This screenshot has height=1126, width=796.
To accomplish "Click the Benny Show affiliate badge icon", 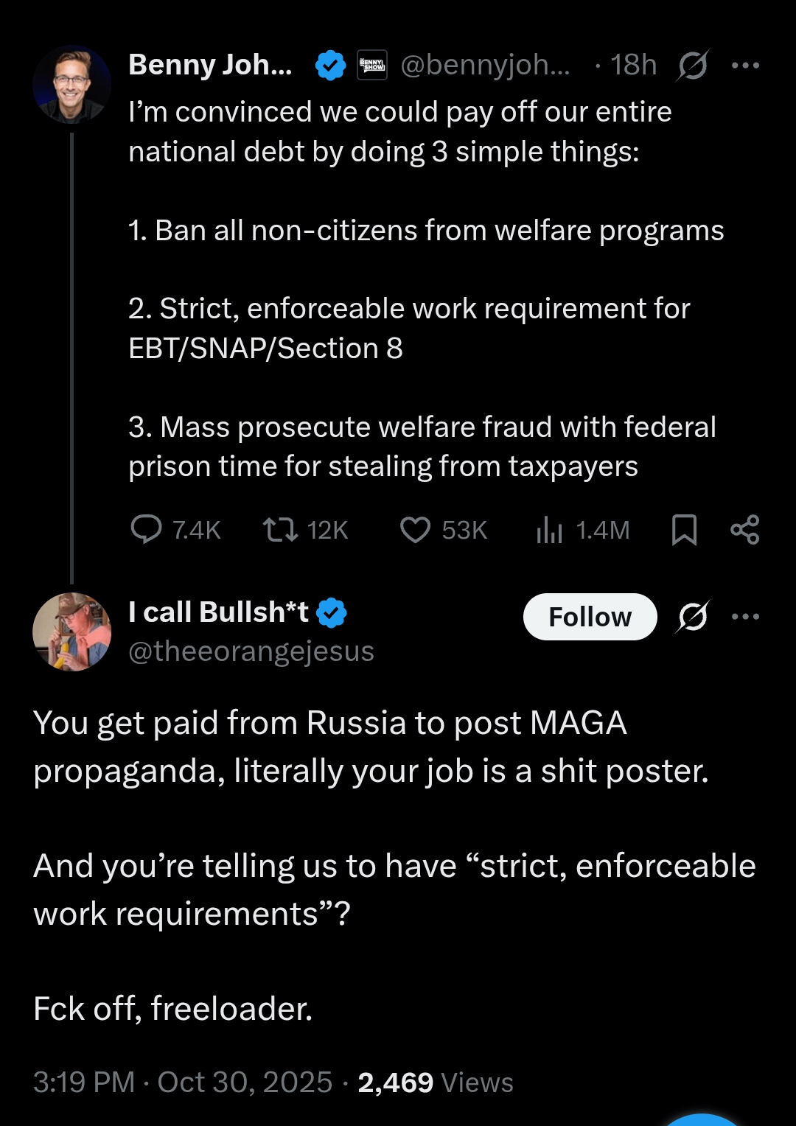I will pos(372,66).
